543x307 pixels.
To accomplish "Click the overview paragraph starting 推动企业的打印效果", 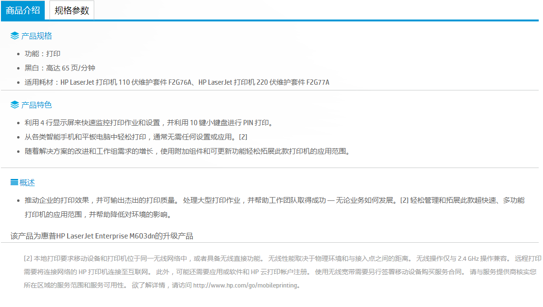I will point(275,207).
